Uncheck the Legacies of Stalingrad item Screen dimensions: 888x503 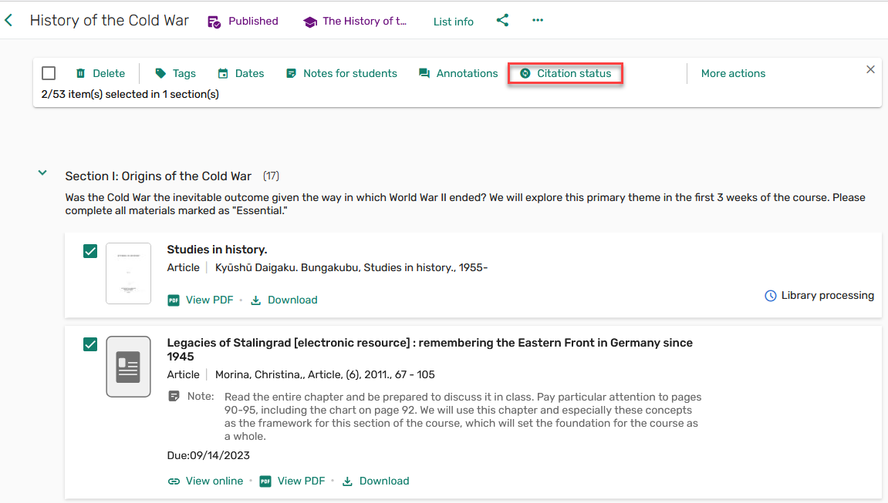pos(90,344)
